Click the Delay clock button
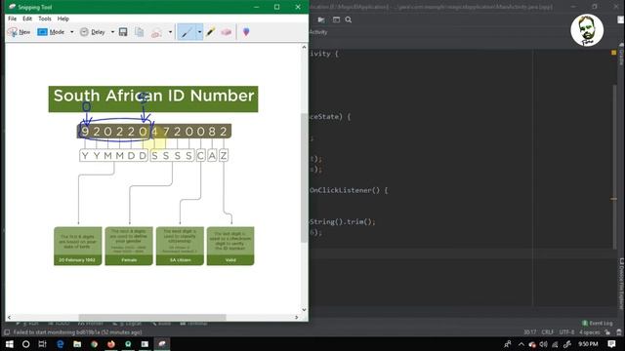Viewport: 625px width, 351px height. [x=93, y=32]
